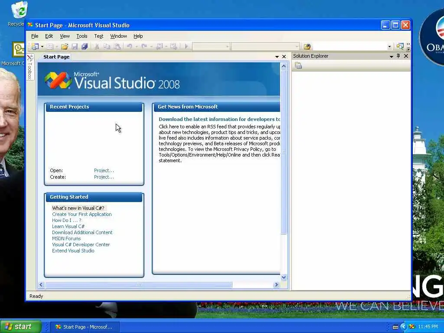Click the New Project toolbar icon

tap(35, 46)
